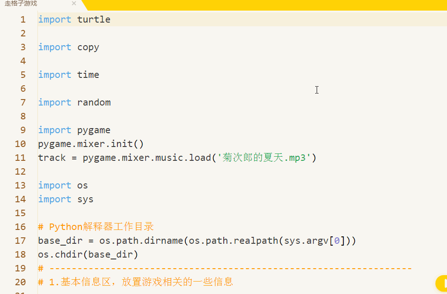Click the track variable name
The height and width of the screenshot is (294, 447).
pyautogui.click(x=52, y=158)
